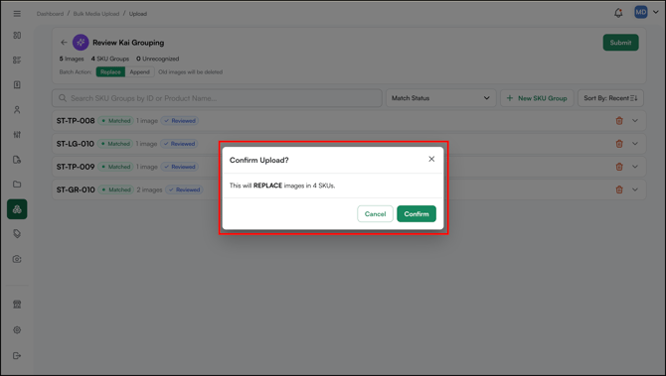666x376 pixels.
Task: Expand the ST-TP-009 row
Action: click(x=635, y=167)
